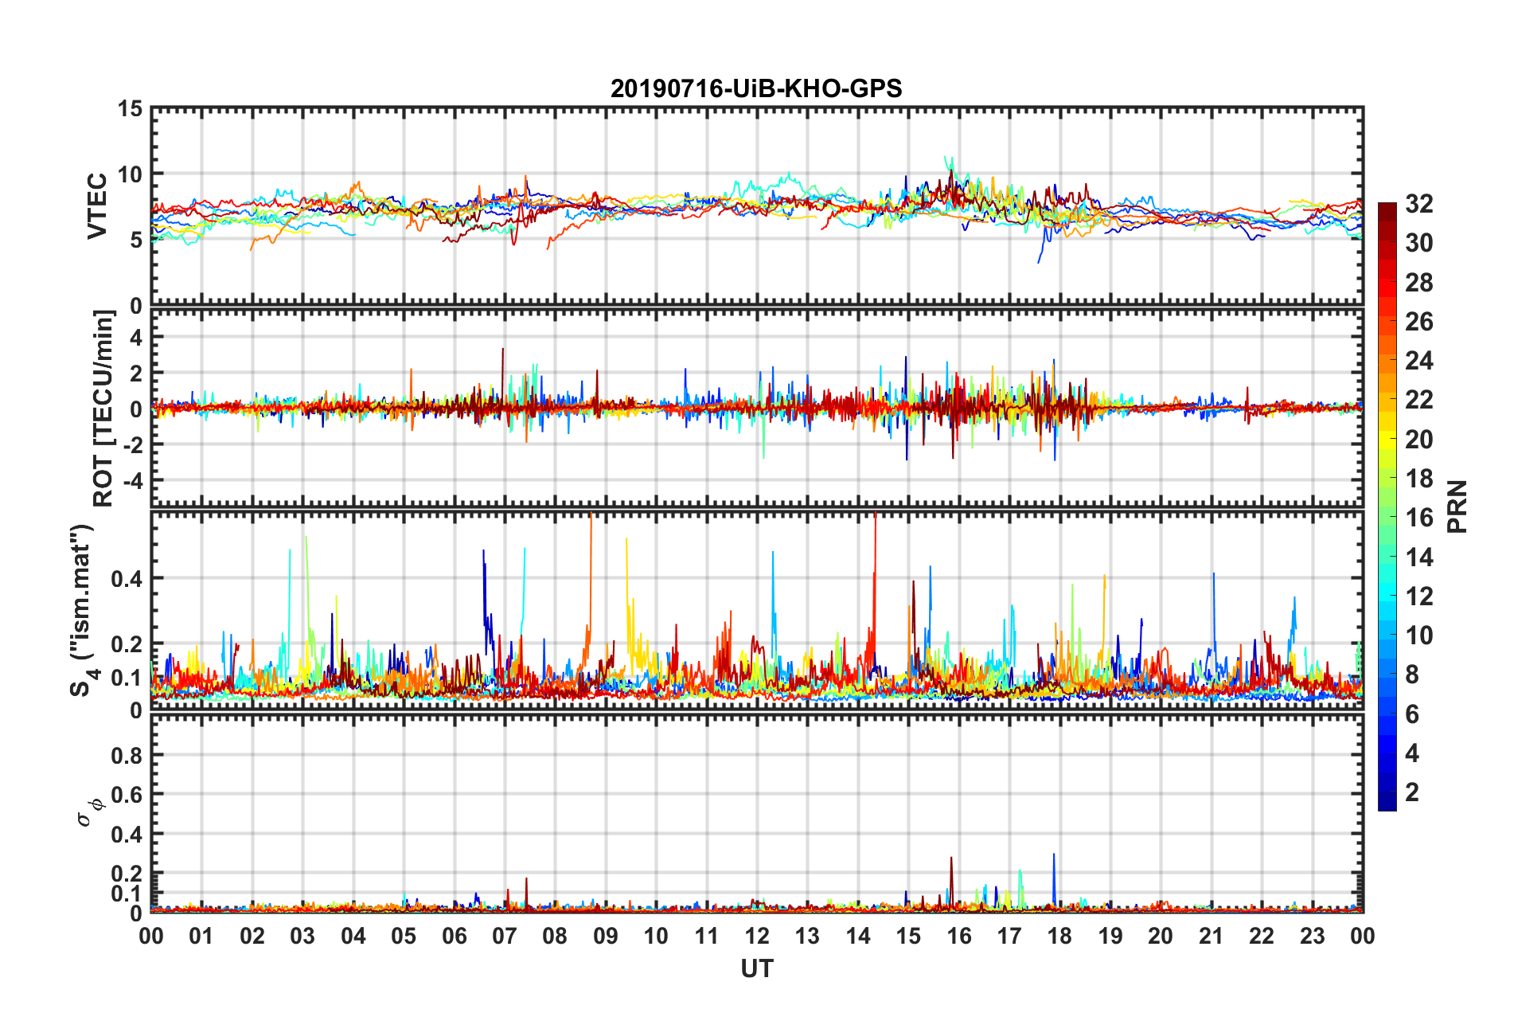Click the x-axis hour label 01

tap(201, 936)
